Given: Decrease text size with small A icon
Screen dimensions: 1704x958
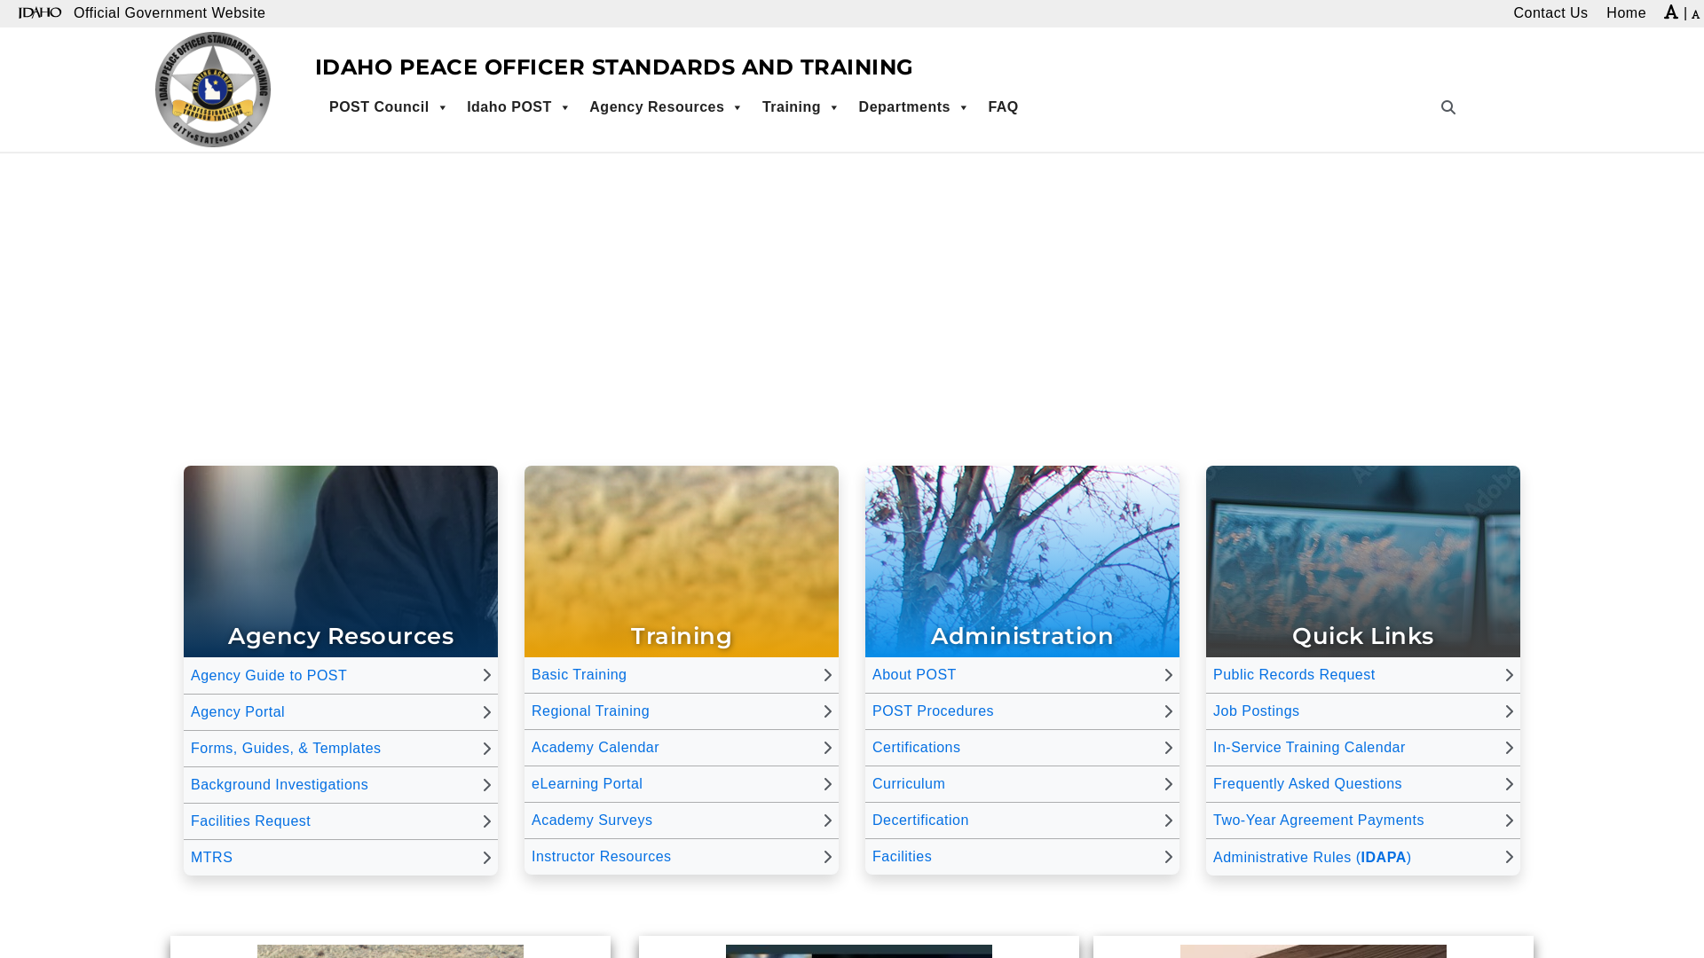Looking at the screenshot, I should pyautogui.click(x=1695, y=15).
